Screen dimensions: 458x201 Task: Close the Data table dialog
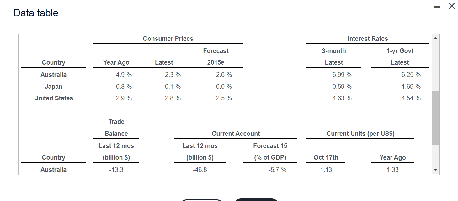(451, 6)
